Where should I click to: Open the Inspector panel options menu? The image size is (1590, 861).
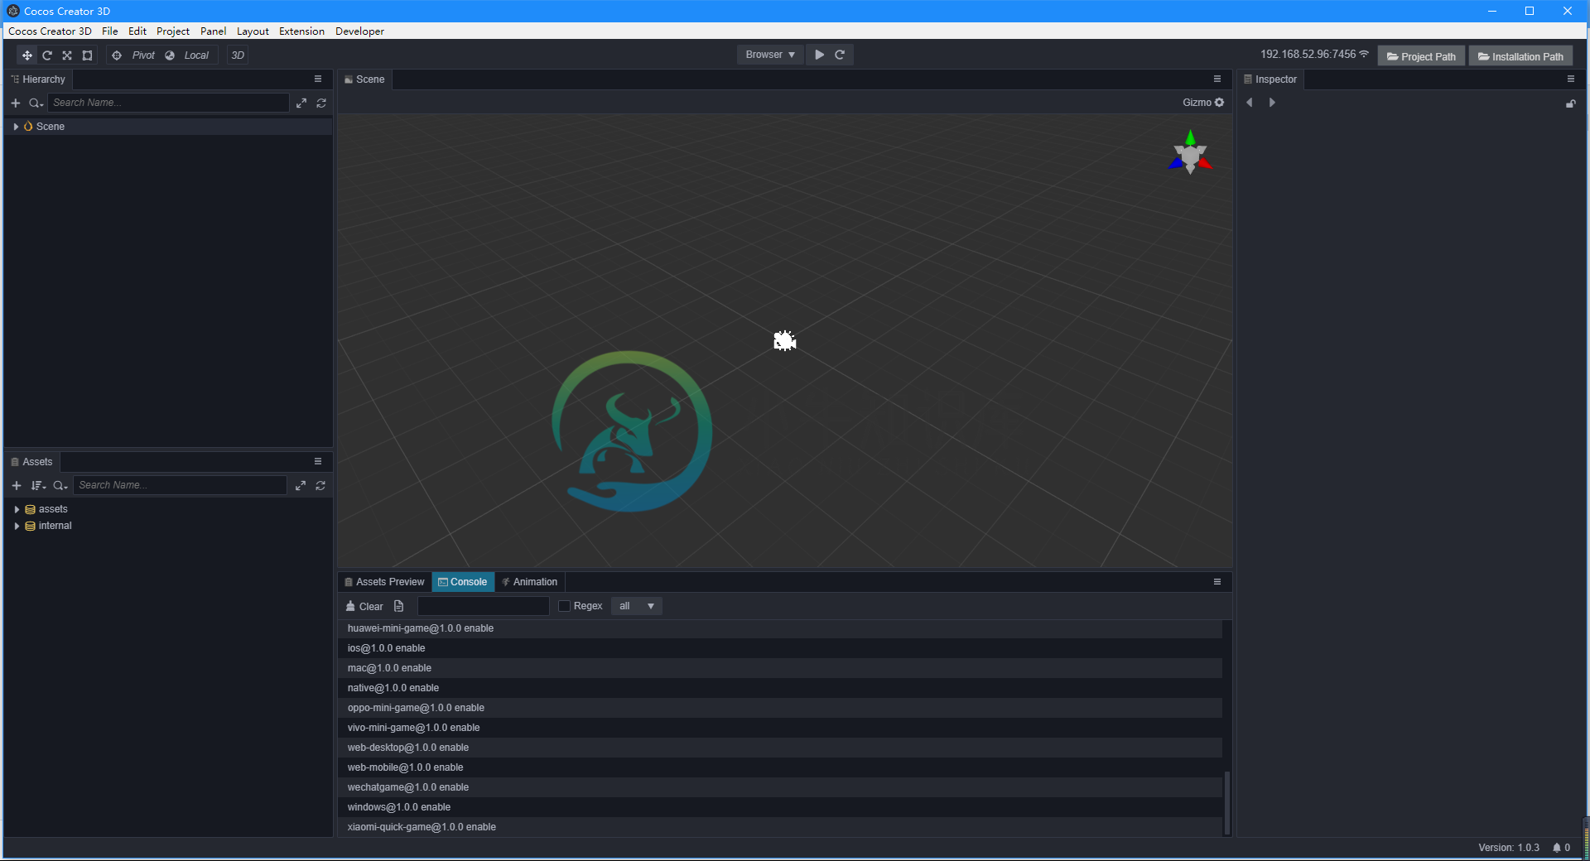click(x=1571, y=79)
